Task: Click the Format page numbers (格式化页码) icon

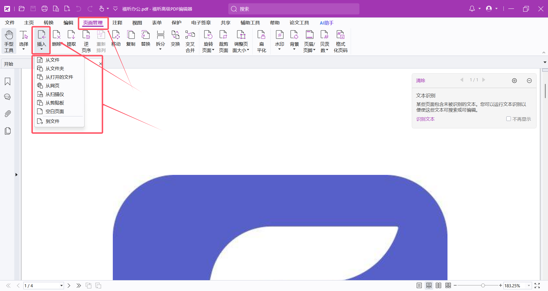Action: pyautogui.click(x=341, y=41)
